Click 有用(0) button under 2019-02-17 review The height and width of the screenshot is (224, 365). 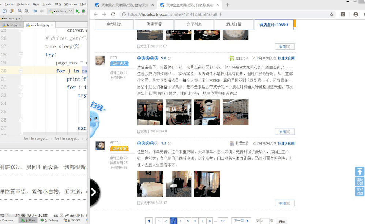[x=285, y=203]
